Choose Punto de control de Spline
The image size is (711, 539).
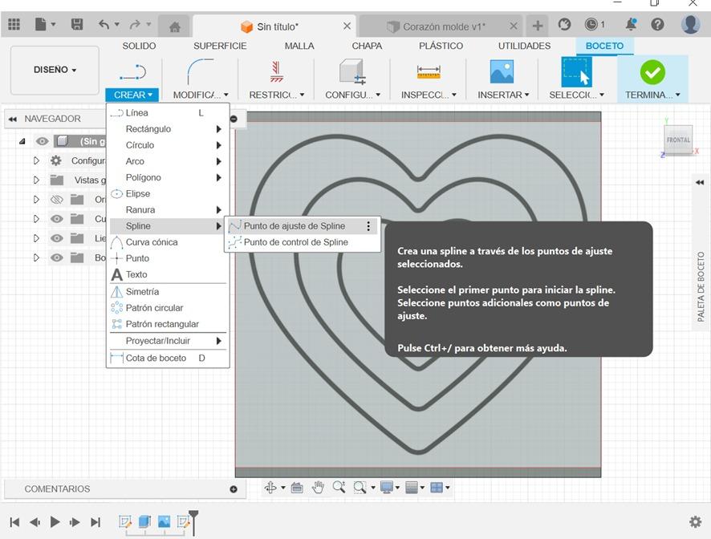coord(295,242)
